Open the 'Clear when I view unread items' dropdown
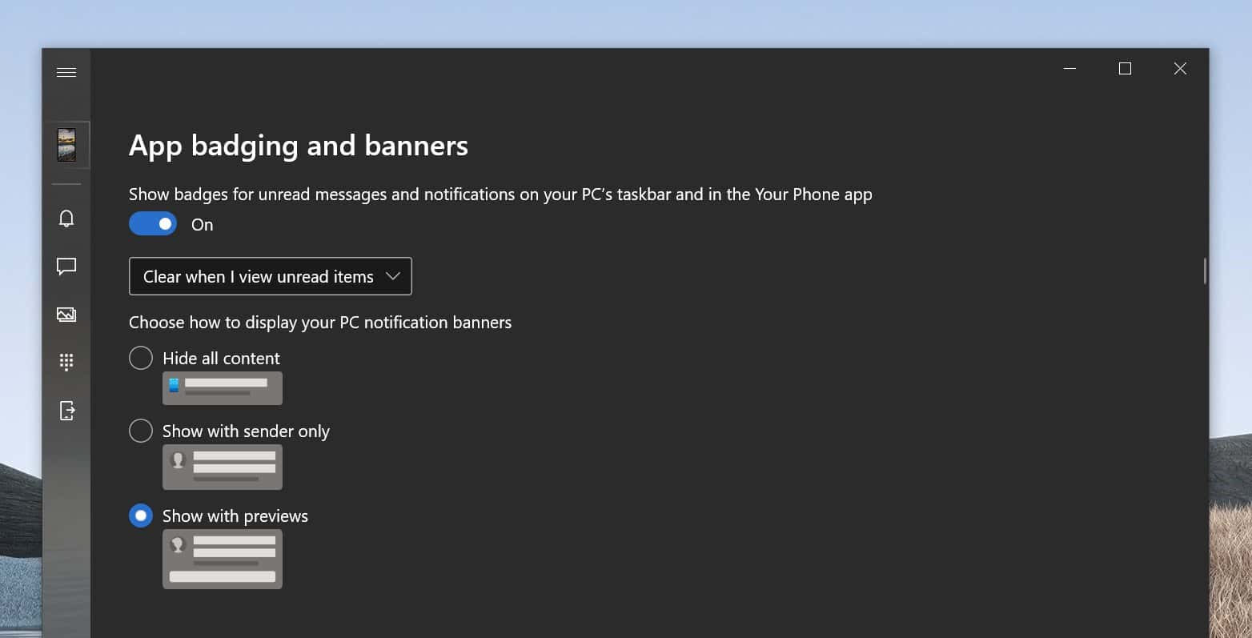Viewport: 1252px width, 638px height. point(271,276)
